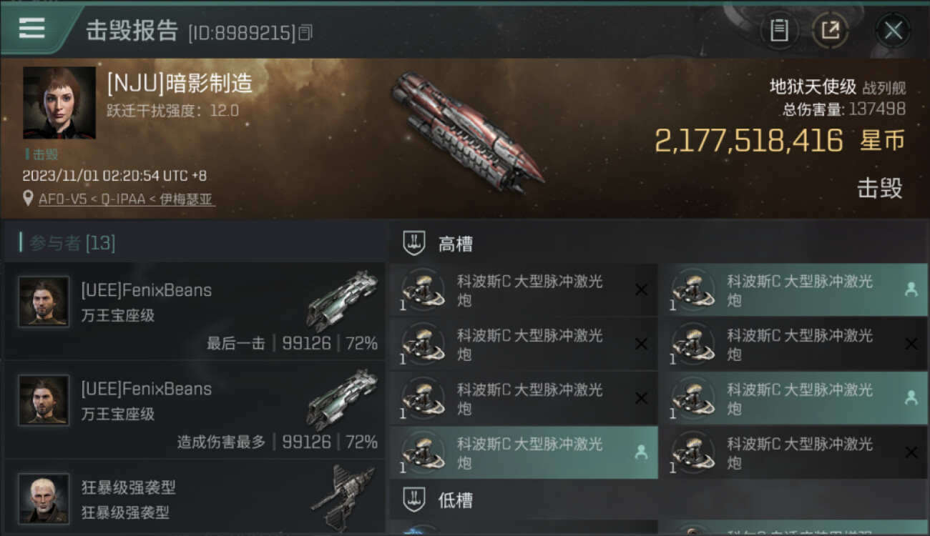
Task: Click the share export icon
Action: 831,30
